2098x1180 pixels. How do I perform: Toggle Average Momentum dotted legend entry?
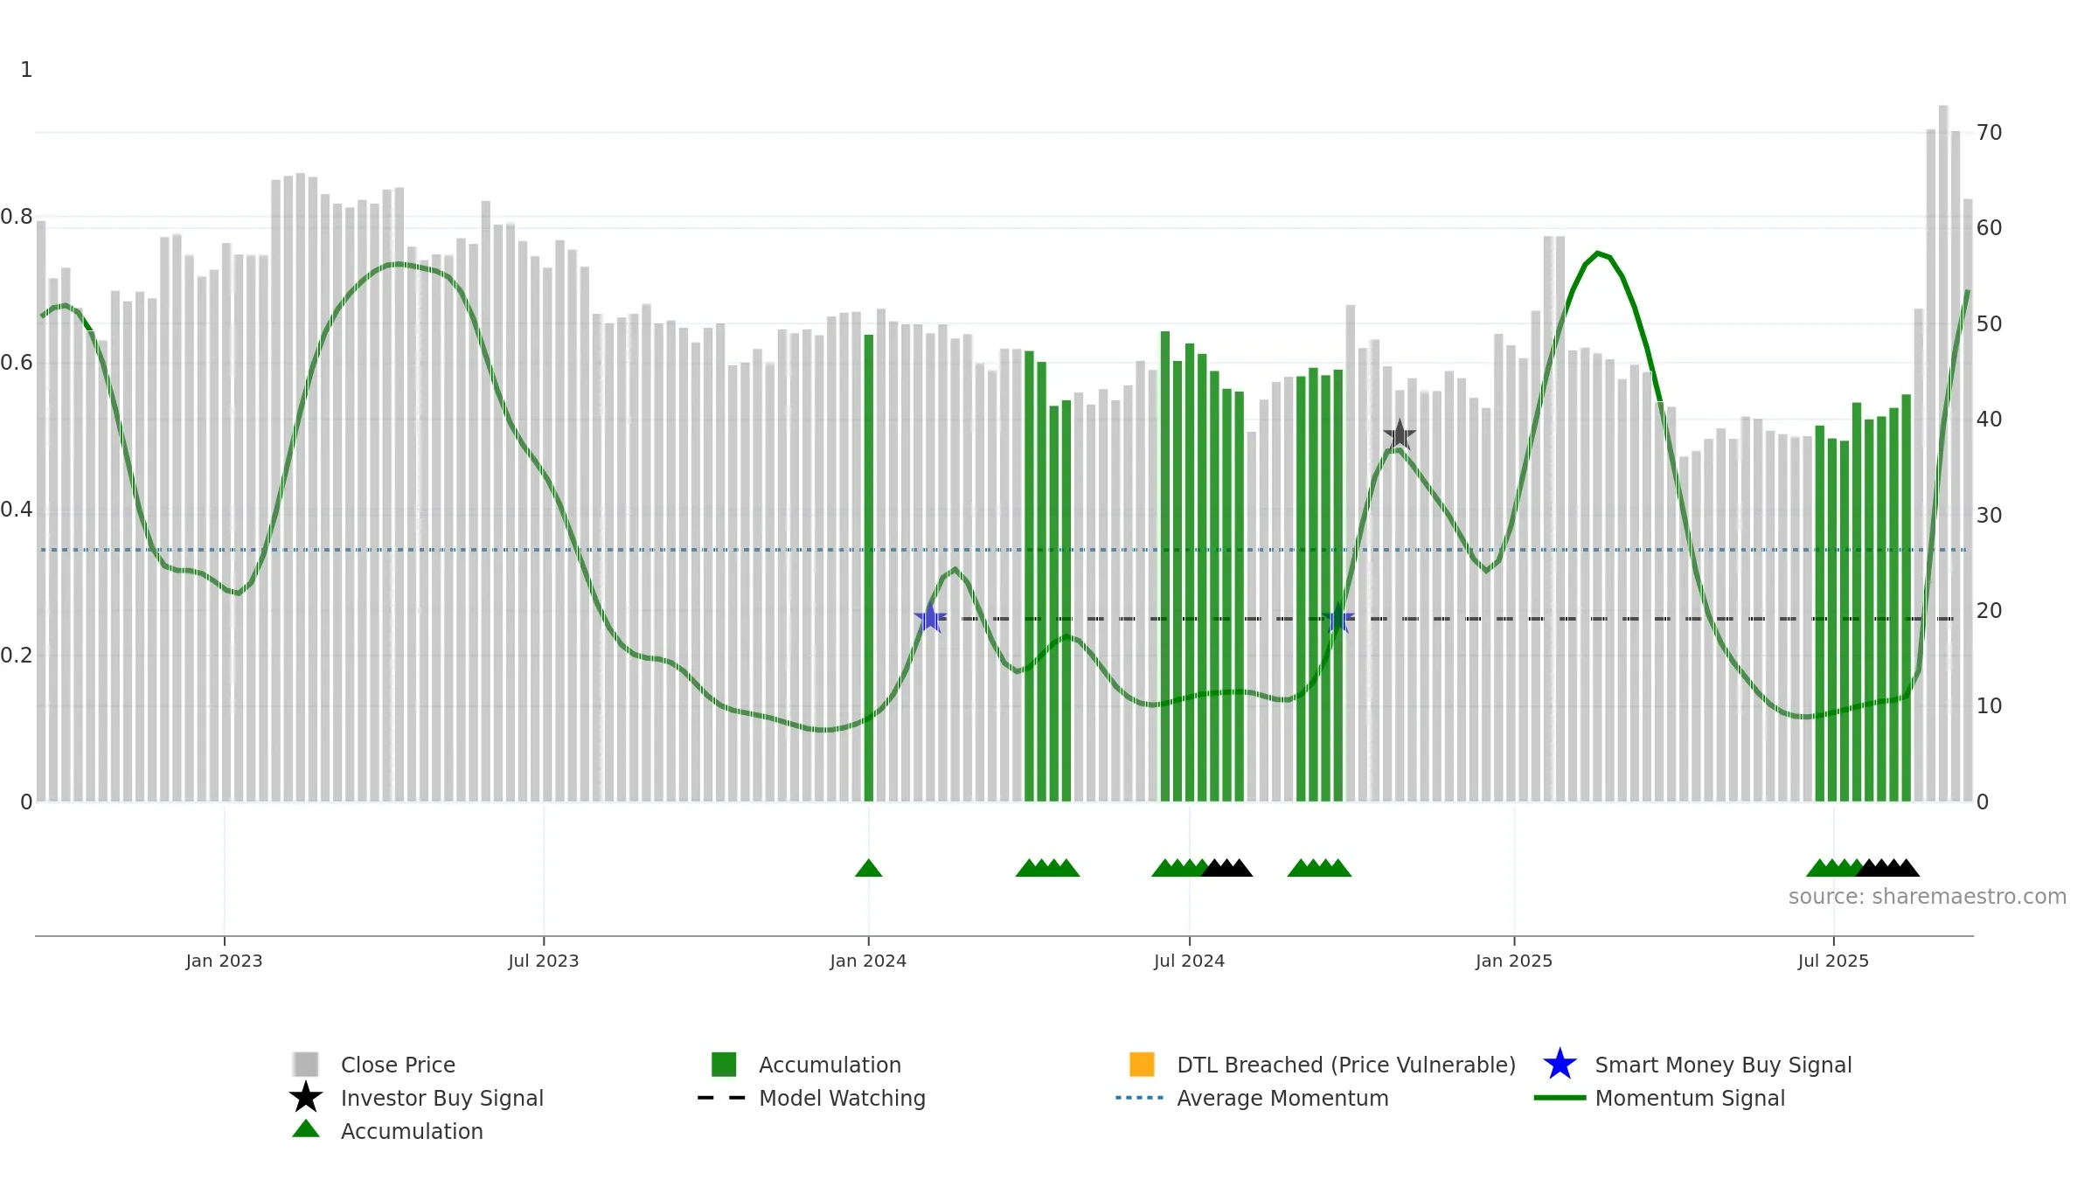(x=1252, y=1098)
